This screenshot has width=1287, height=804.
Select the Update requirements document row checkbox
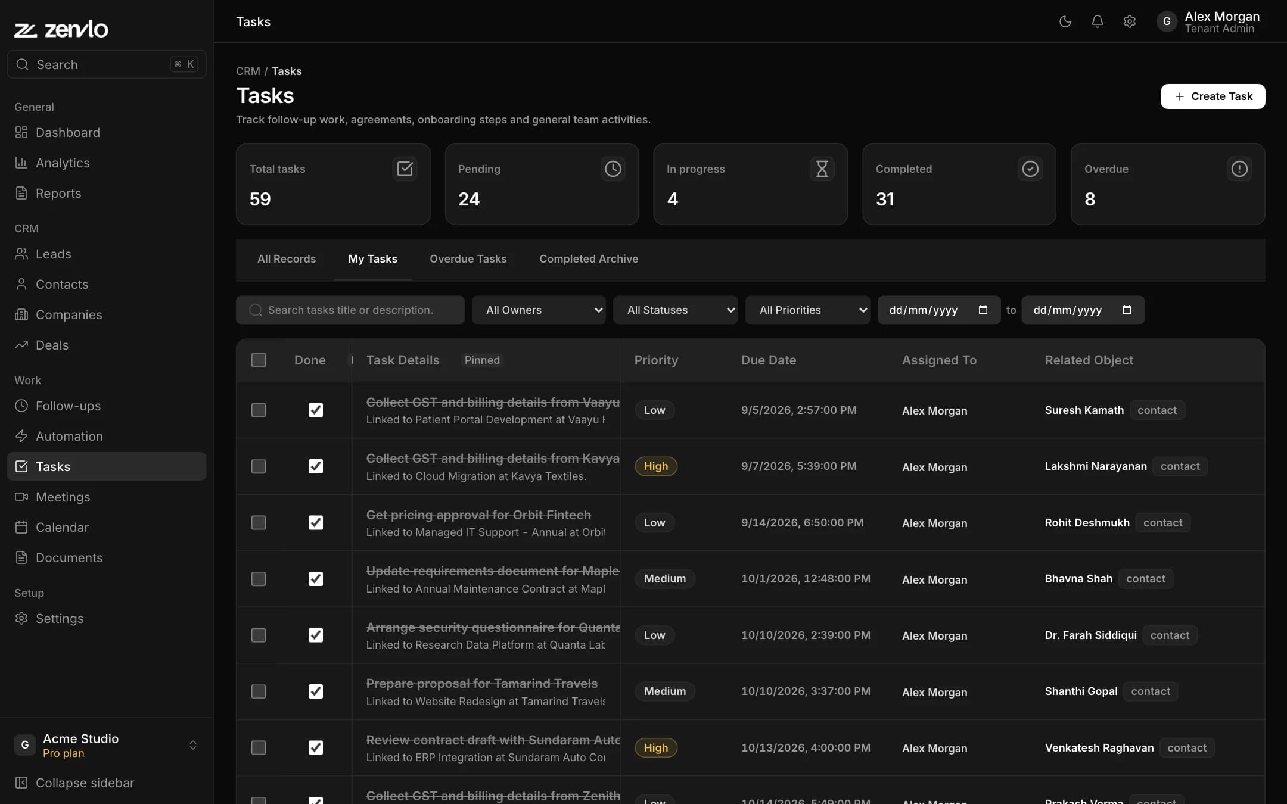click(x=258, y=579)
